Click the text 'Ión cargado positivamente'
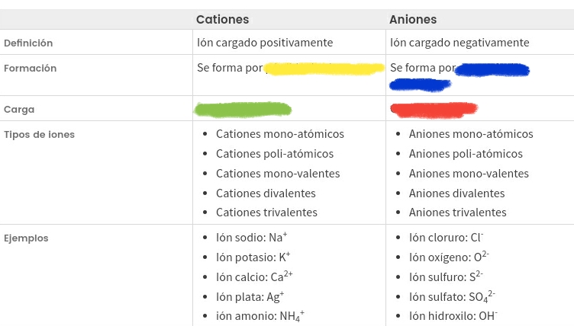 click(265, 43)
